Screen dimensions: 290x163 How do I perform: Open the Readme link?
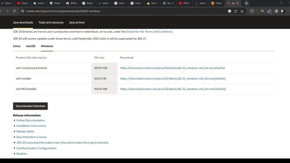tap(22, 153)
